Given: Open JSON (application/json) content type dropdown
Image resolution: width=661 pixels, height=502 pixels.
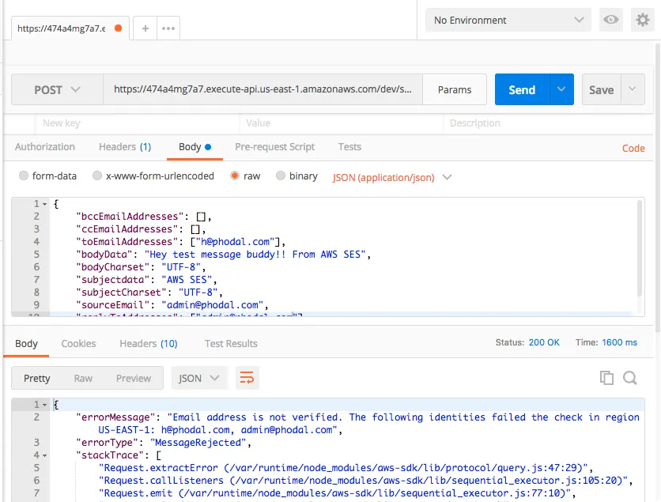Looking at the screenshot, I should pos(392,177).
